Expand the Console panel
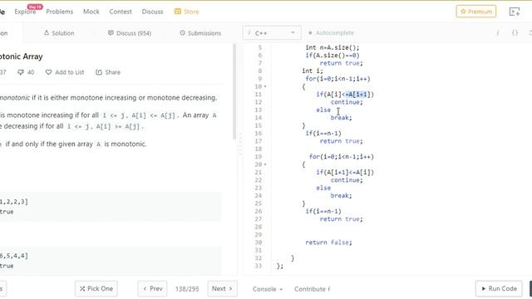Viewport: 532px width, 299px height. click(x=268, y=289)
